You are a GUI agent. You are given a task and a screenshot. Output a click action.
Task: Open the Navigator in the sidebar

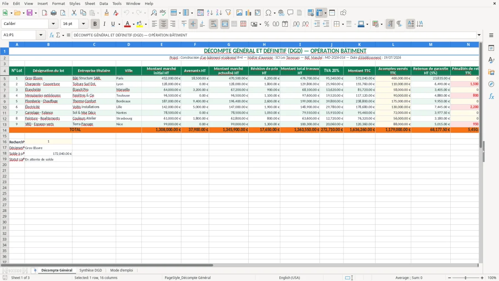coord(491,84)
